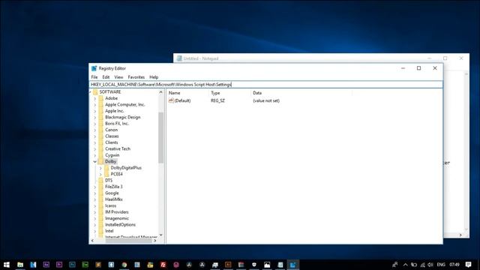Click the 07:49 taskbar clock

454,265
